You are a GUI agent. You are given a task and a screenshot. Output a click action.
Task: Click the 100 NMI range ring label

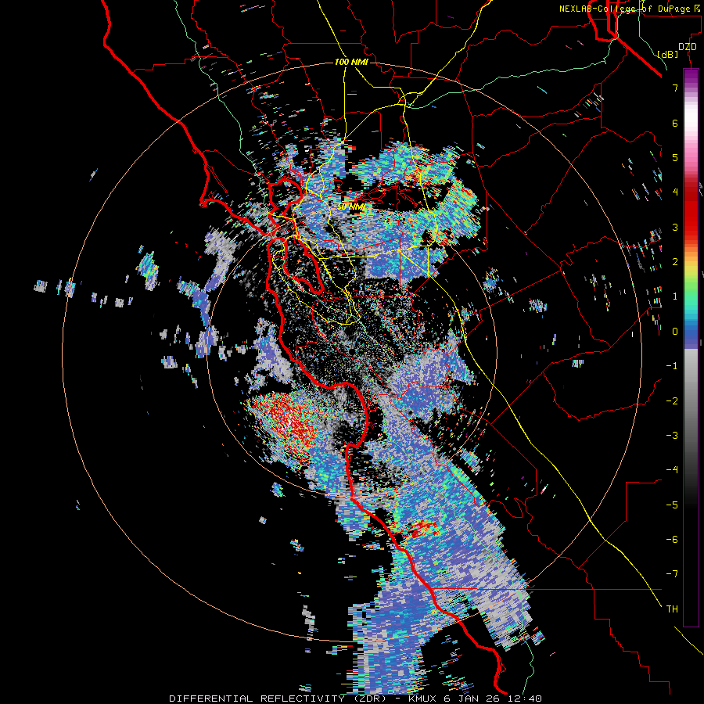[351, 62]
